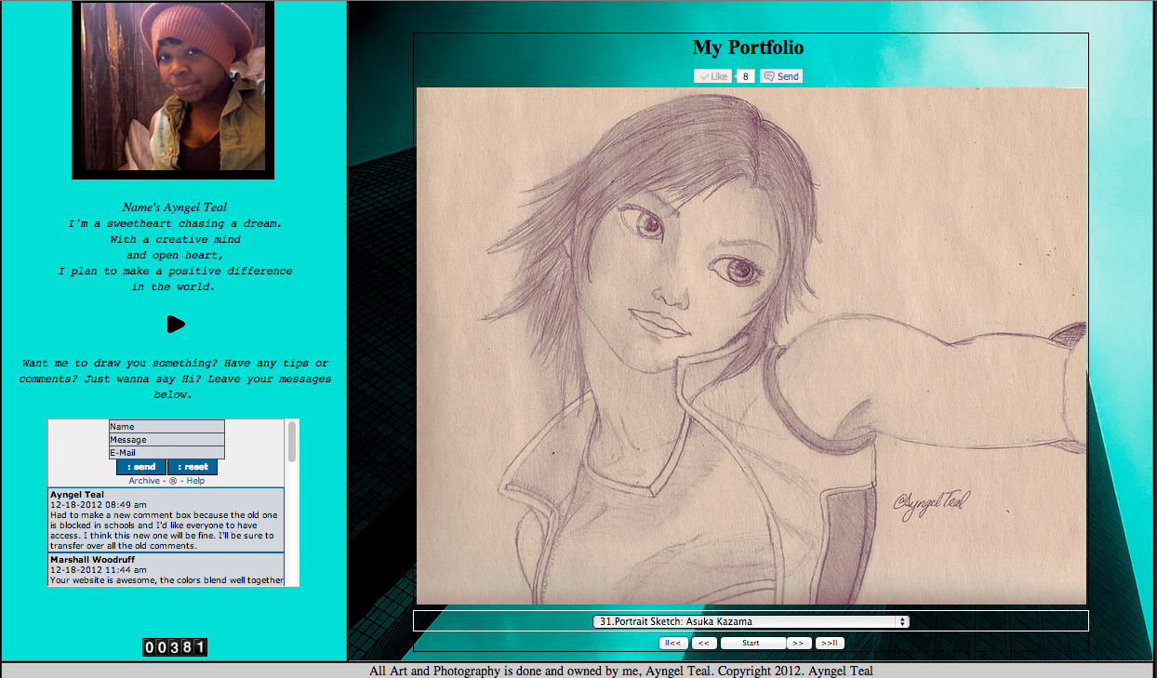Clear the comment form with reset

coord(193,467)
